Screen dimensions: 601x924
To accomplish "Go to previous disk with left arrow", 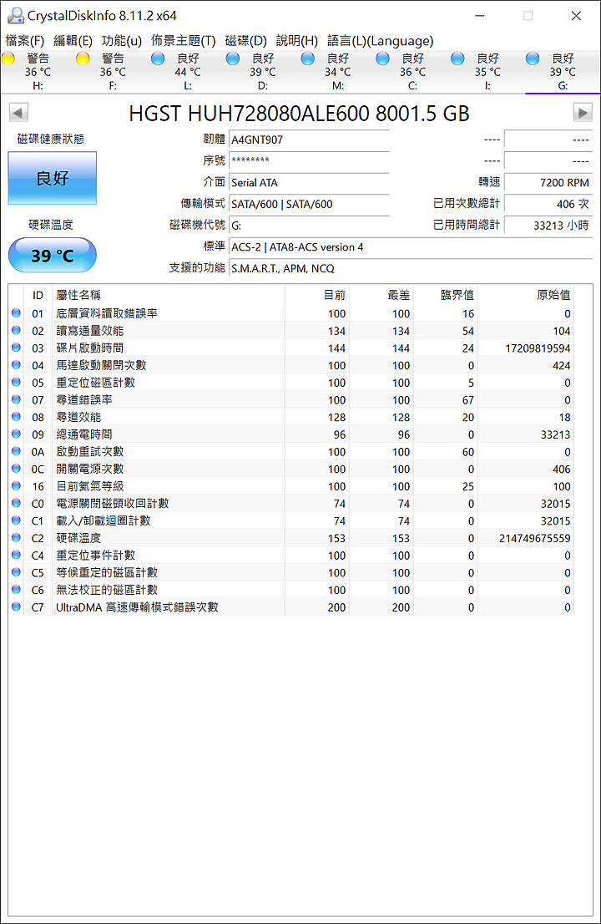I will tap(19, 113).
